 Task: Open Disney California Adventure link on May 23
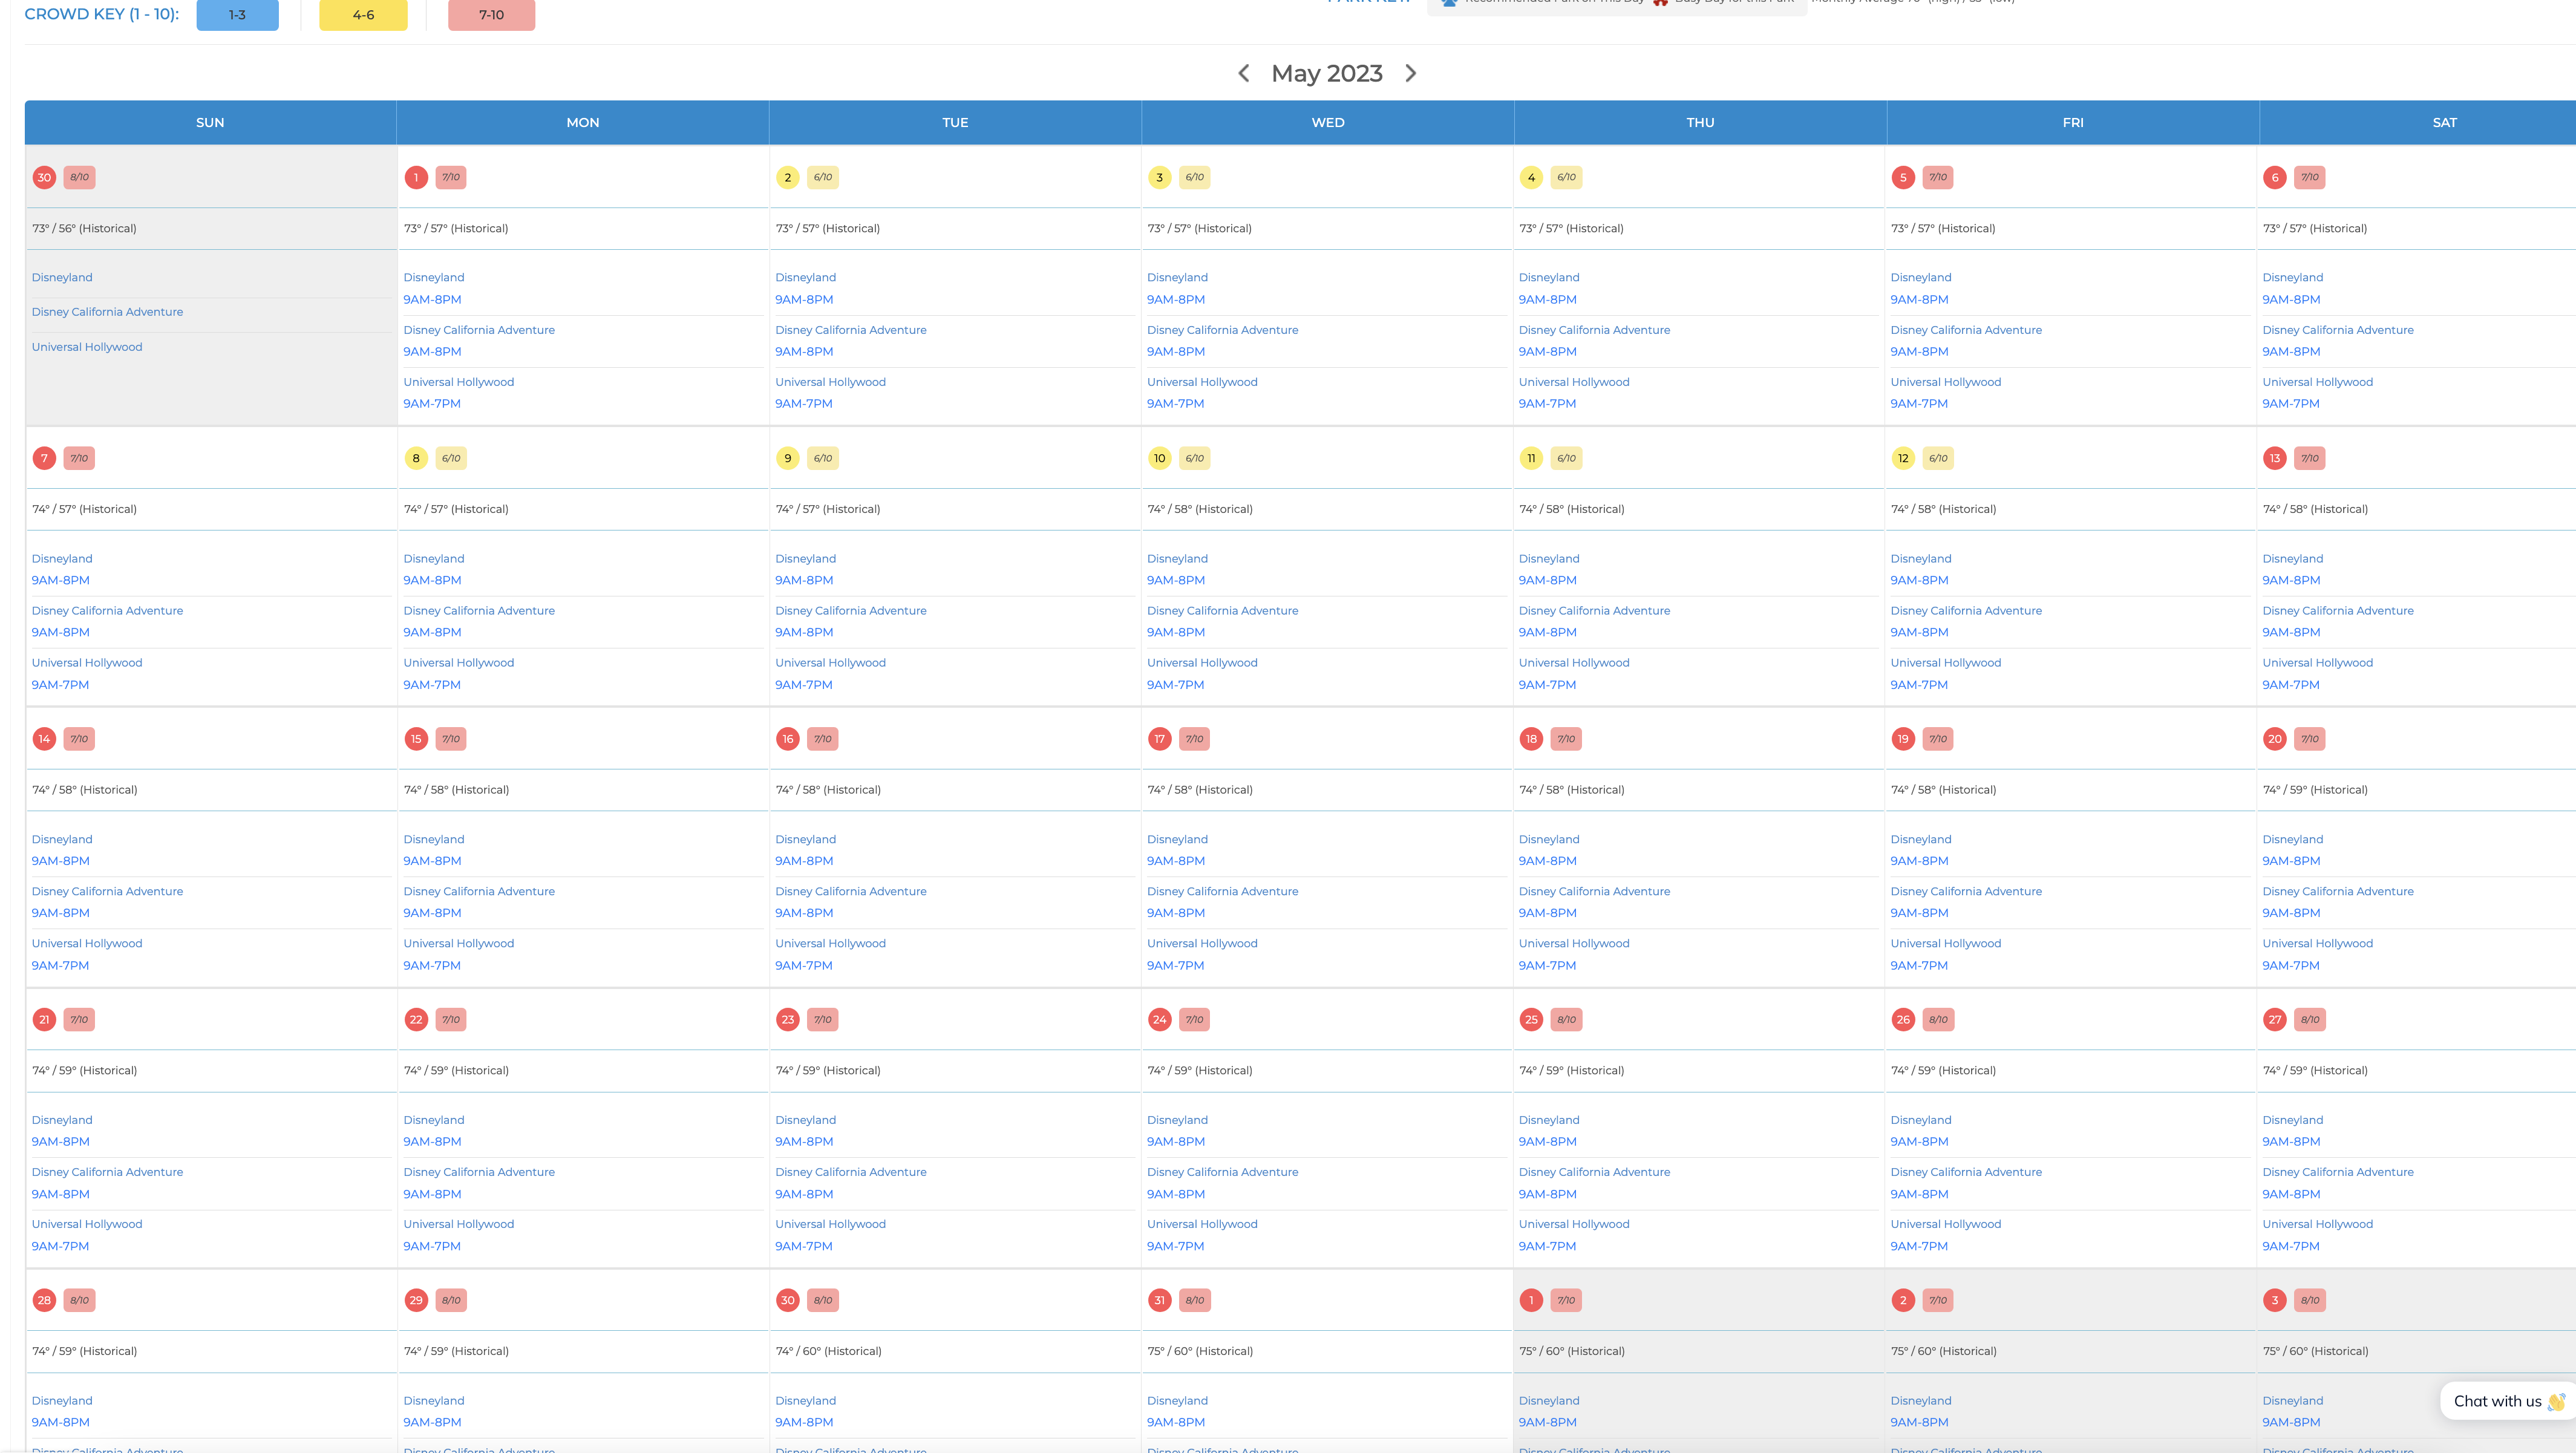851,1172
